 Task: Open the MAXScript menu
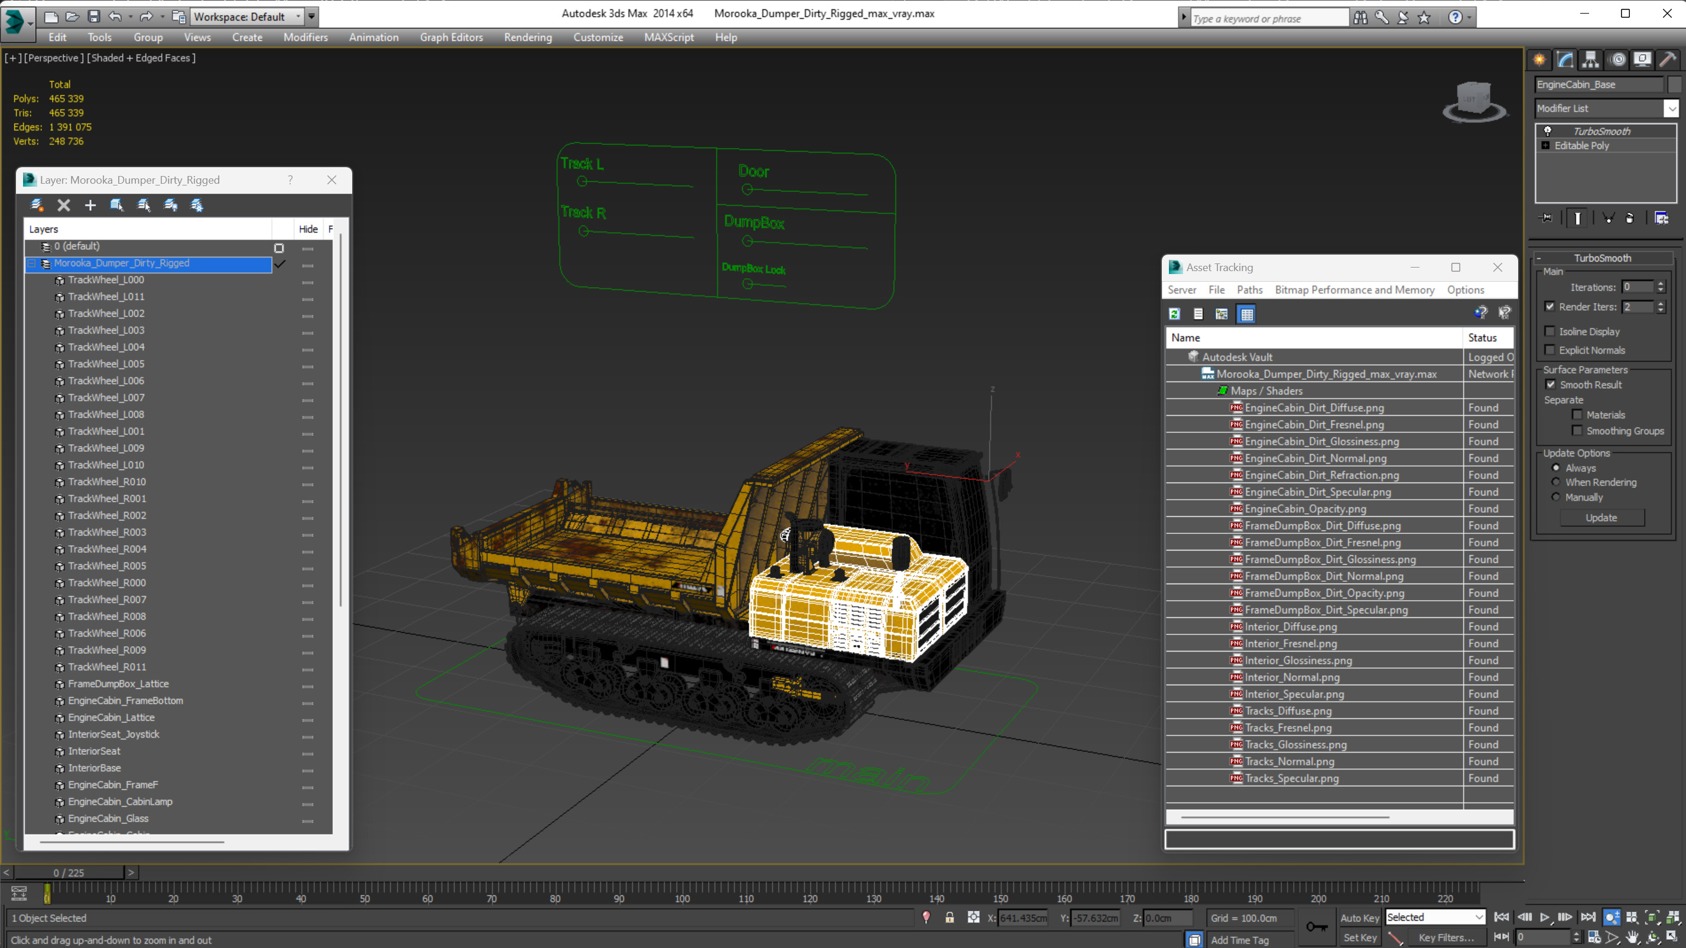(x=668, y=37)
